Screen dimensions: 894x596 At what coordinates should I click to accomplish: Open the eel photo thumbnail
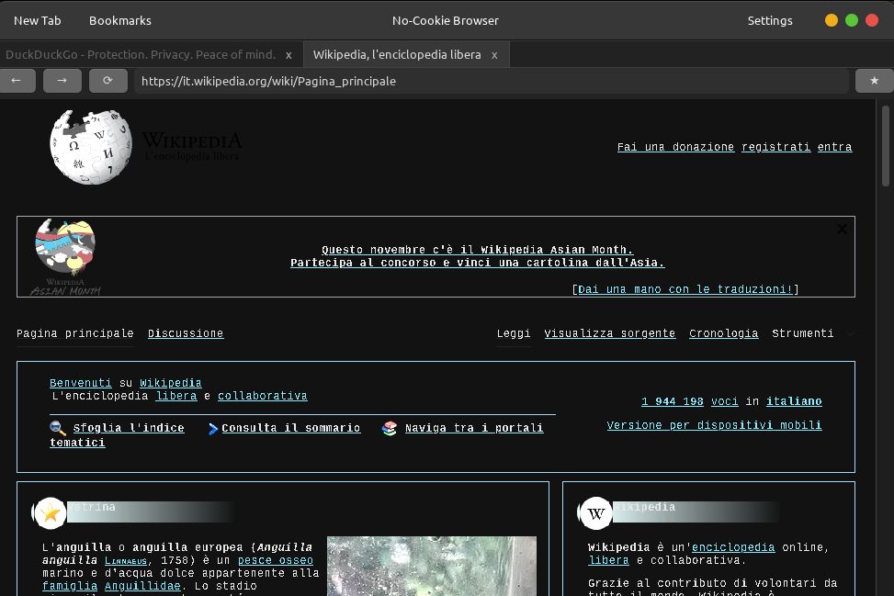tap(432, 566)
